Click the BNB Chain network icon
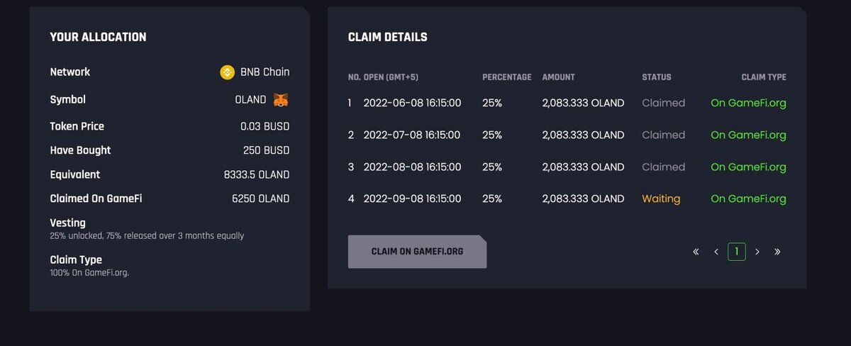 point(227,72)
